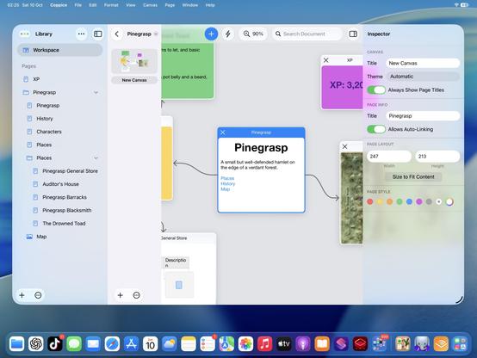Launch Safari from the dock
This screenshot has height=358, width=477.
click(x=112, y=344)
